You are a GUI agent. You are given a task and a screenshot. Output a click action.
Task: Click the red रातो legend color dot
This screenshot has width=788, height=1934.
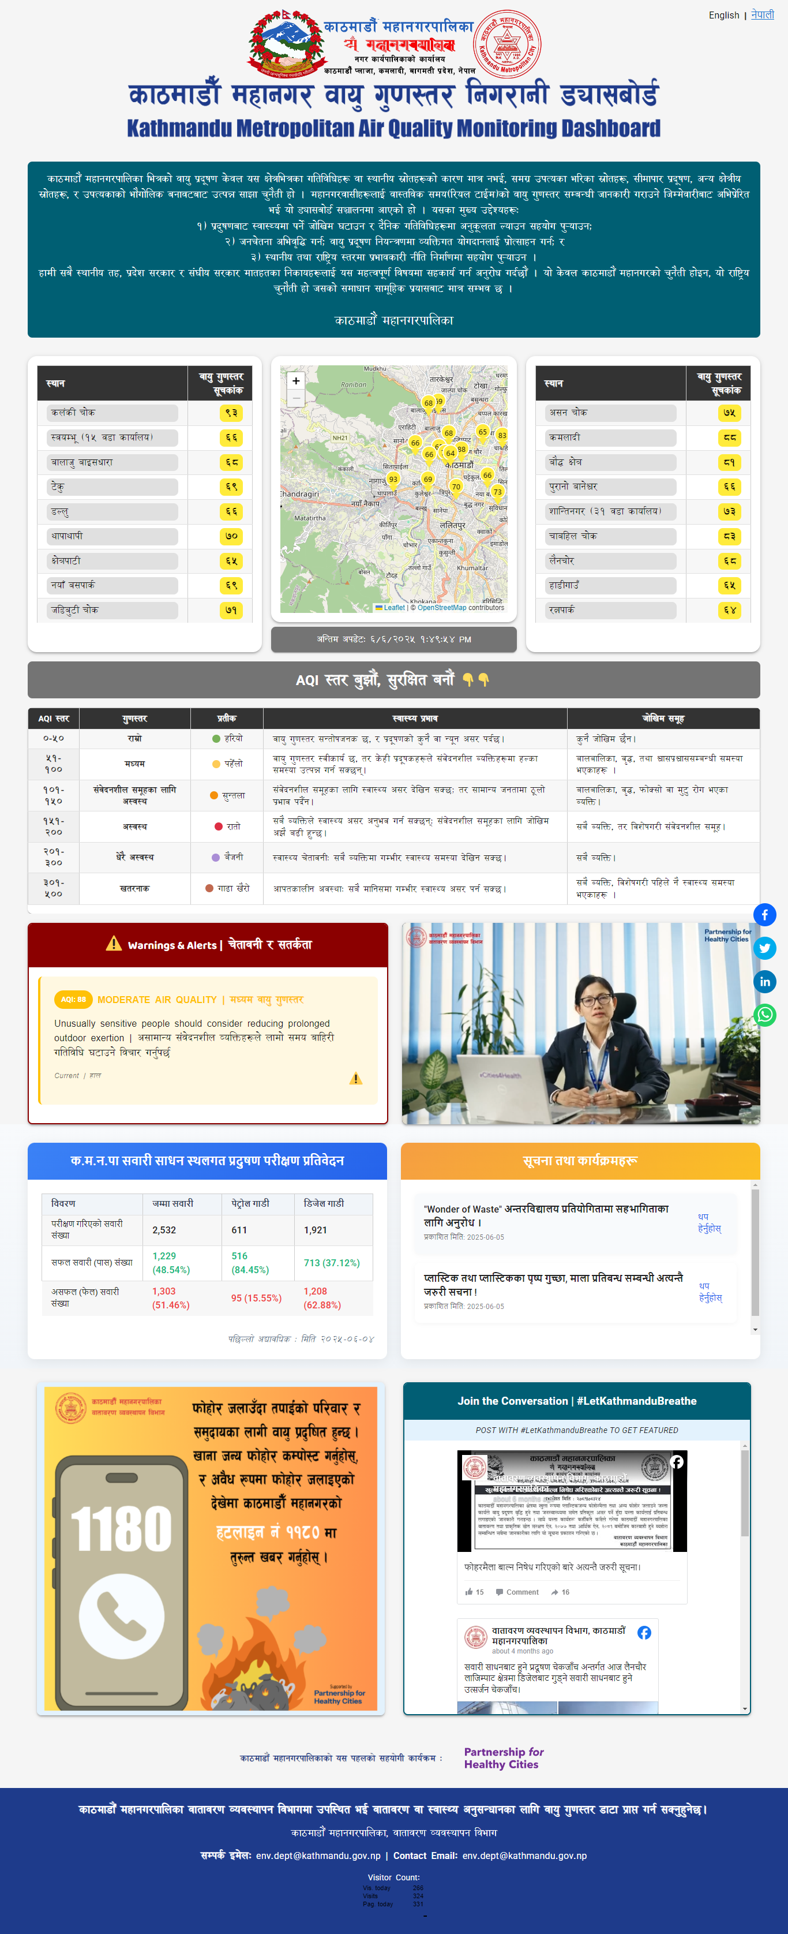[219, 826]
